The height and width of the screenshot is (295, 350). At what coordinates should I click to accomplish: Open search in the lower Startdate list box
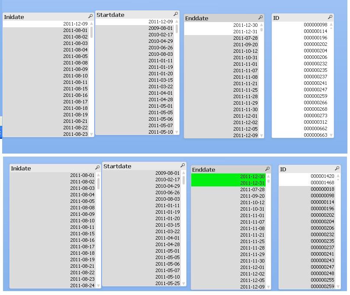(x=183, y=165)
